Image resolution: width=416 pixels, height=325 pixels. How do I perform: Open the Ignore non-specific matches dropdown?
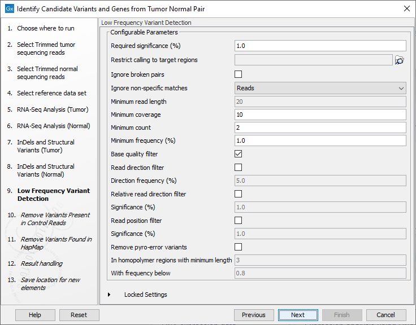click(320, 88)
